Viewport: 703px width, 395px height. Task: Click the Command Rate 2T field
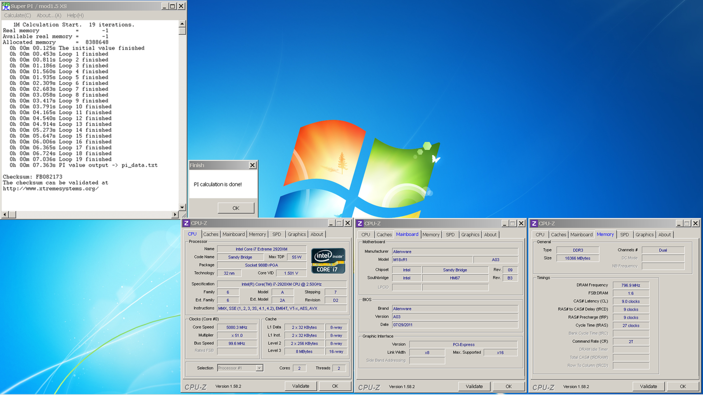click(x=631, y=342)
